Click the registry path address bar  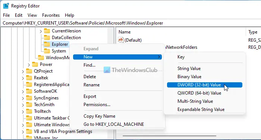click(130, 23)
